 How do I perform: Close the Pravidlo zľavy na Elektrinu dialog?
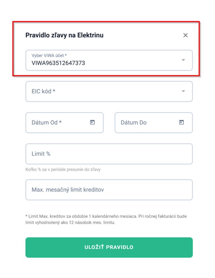[x=185, y=35]
